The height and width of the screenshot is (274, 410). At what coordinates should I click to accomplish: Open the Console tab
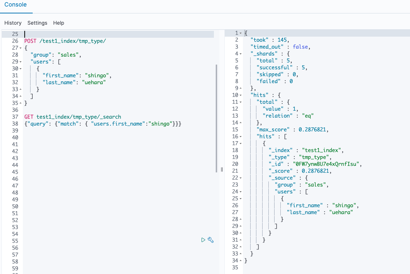15,5
